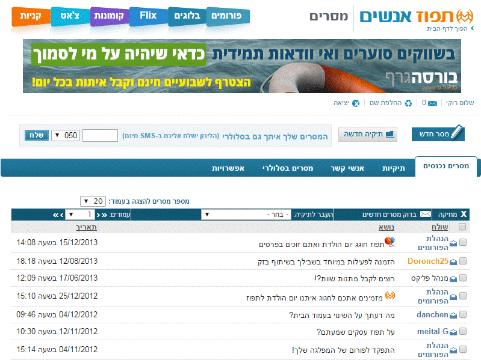Click envelope icon beside בדוק מסרים חדשים

click(x=426, y=214)
